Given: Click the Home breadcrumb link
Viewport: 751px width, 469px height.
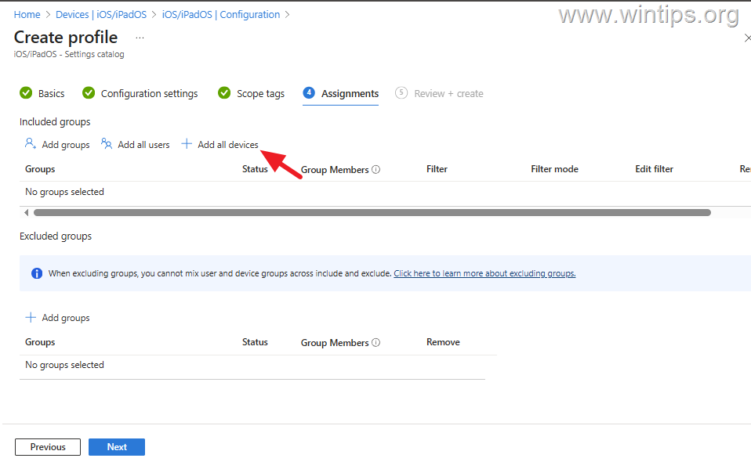Looking at the screenshot, I should click(x=27, y=14).
